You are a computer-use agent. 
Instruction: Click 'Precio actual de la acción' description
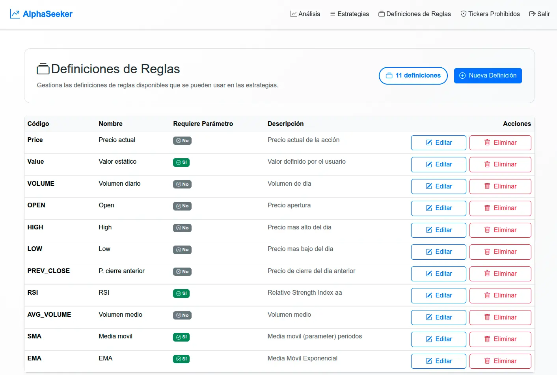[x=304, y=140]
